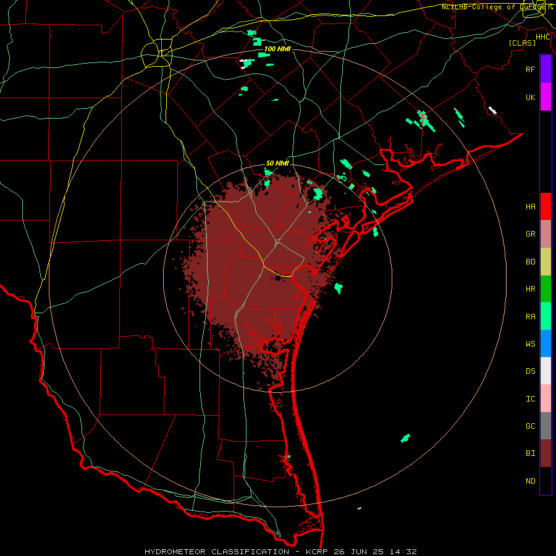Click the IC legend label
Image resolution: width=556 pixels, height=556 pixels.
point(530,399)
